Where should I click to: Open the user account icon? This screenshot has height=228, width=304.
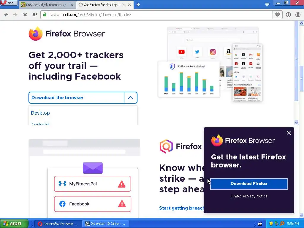point(298,15)
